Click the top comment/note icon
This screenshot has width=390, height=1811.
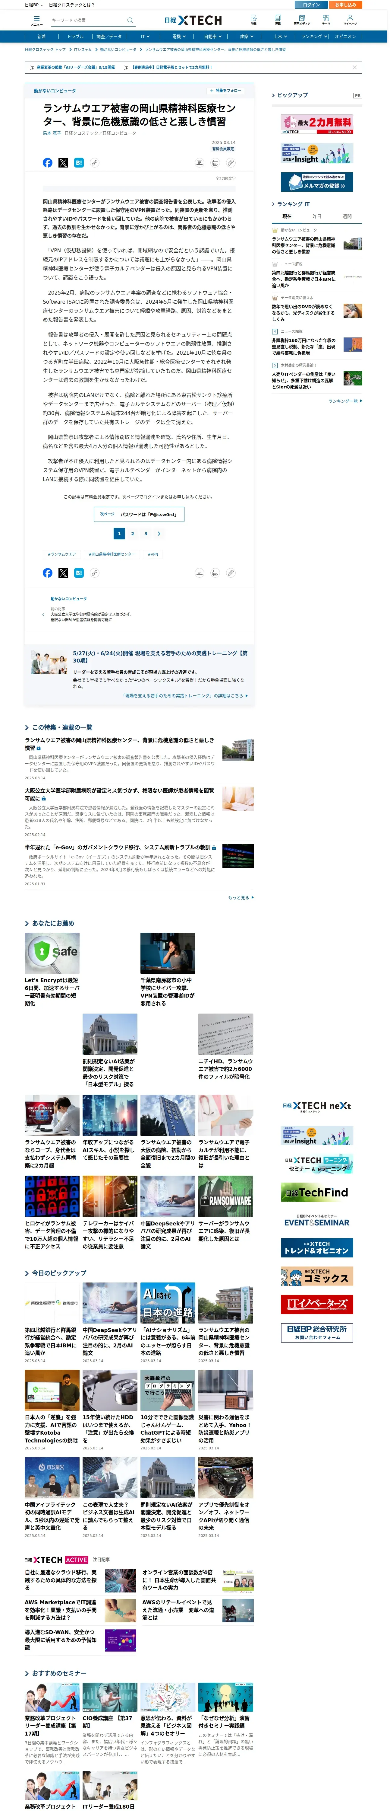pyautogui.click(x=199, y=162)
